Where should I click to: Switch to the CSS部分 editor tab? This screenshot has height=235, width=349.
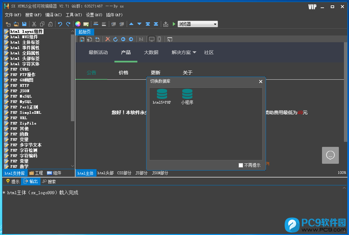[x=124, y=173]
